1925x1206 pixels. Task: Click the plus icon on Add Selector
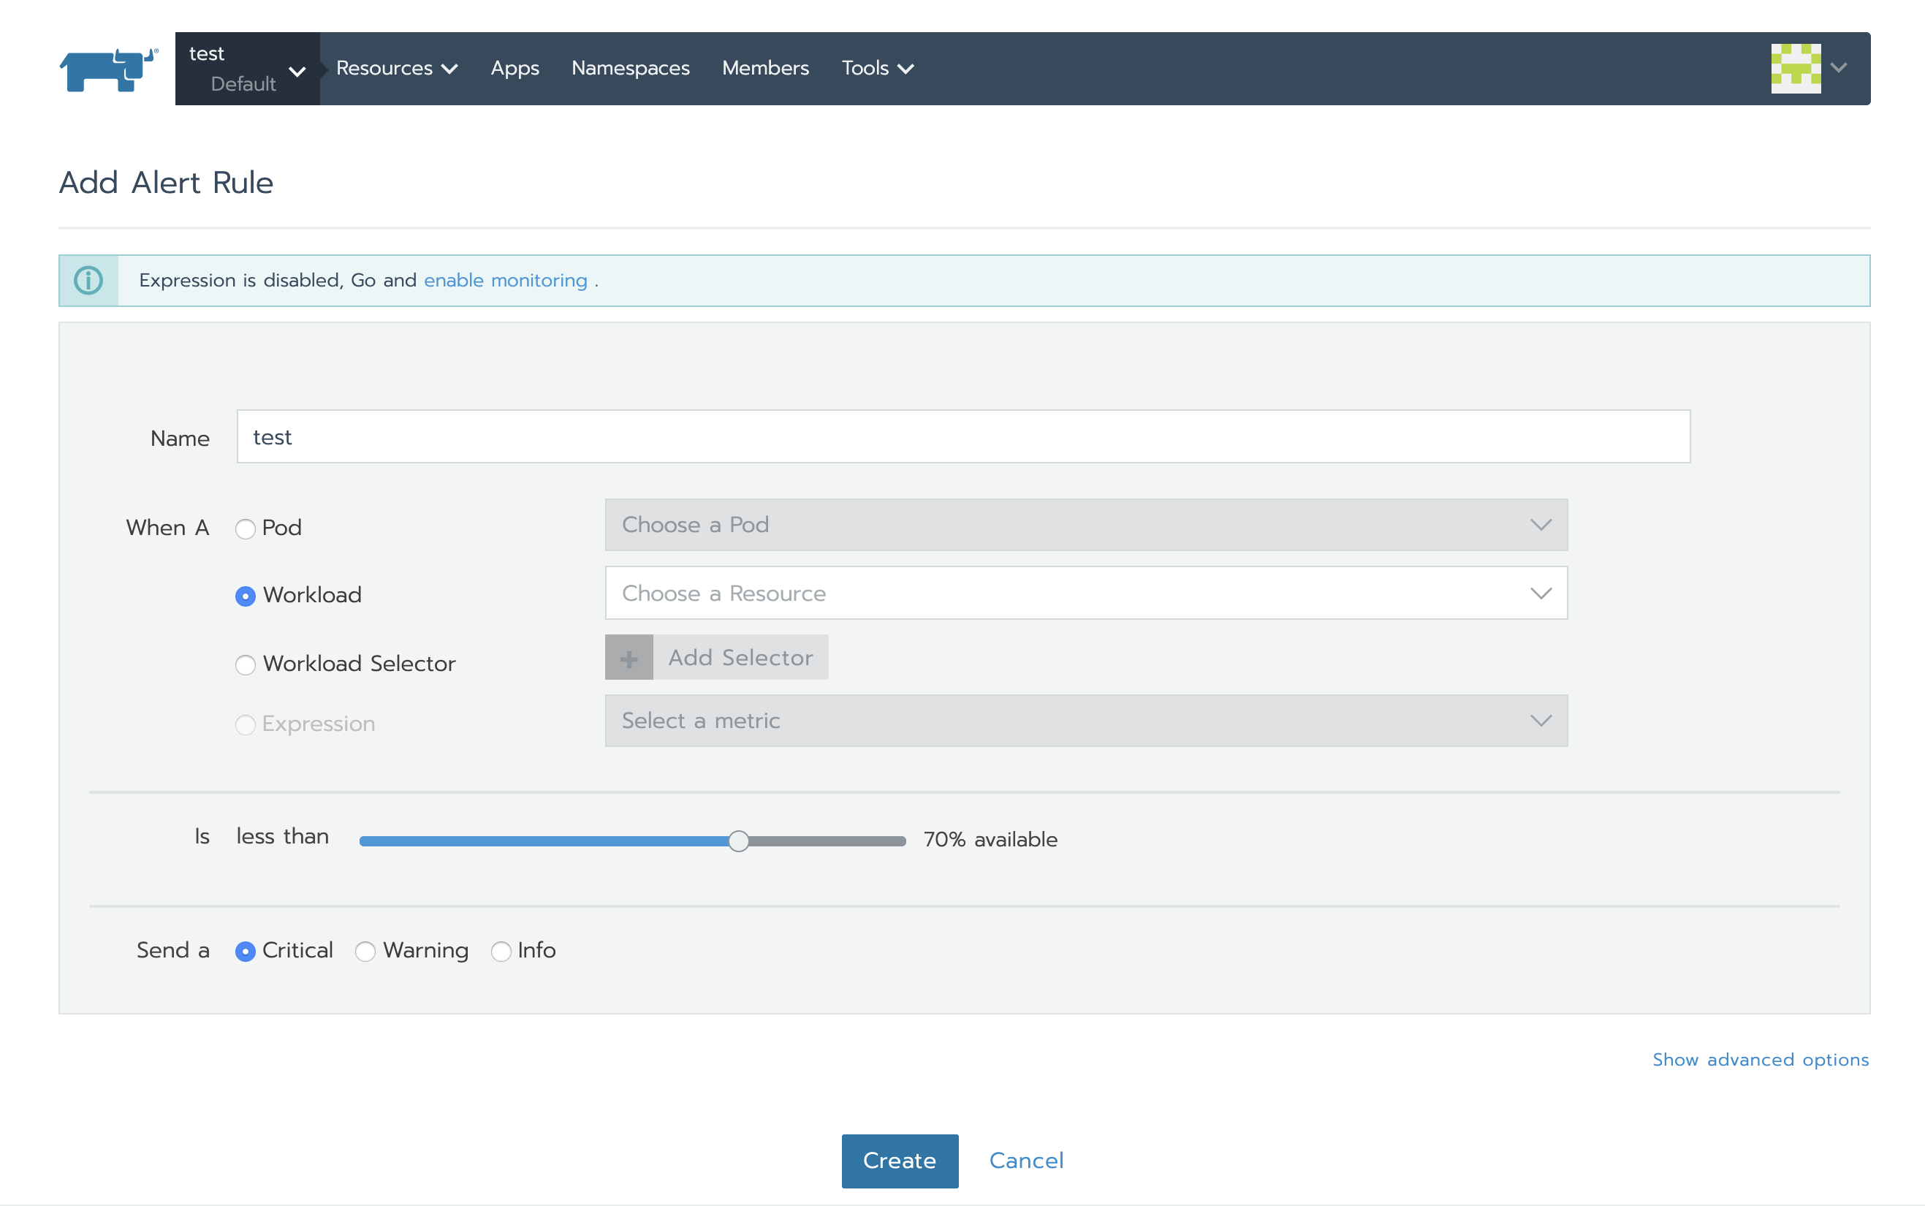(x=629, y=658)
